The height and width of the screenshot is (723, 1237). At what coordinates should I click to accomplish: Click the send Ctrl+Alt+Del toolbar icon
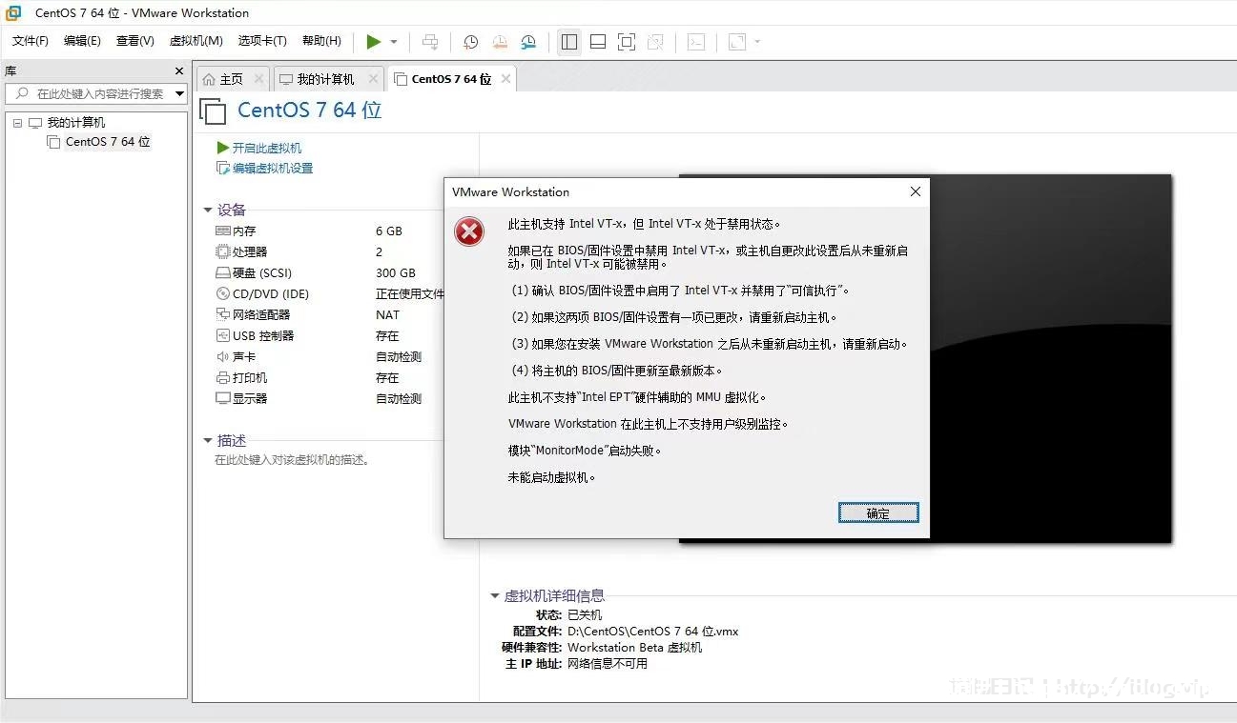(x=430, y=42)
